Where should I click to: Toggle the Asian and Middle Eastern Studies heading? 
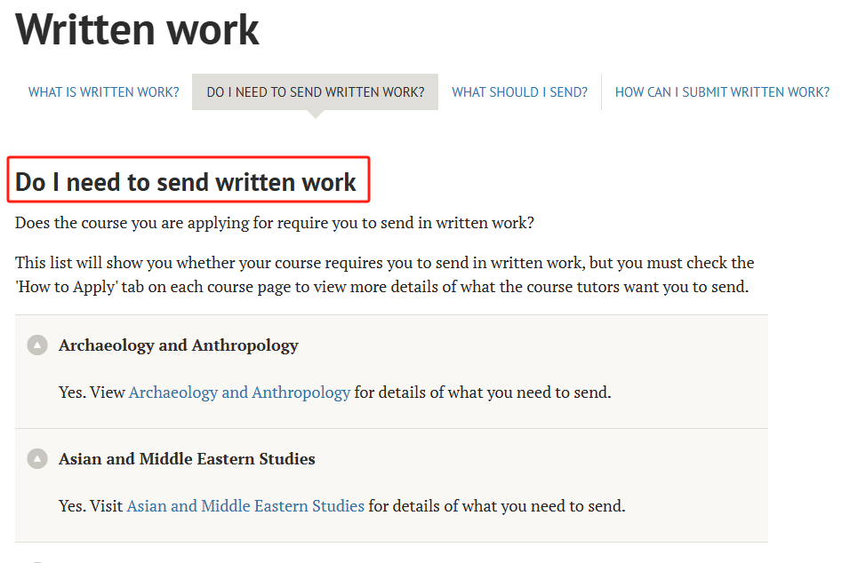coord(187,459)
